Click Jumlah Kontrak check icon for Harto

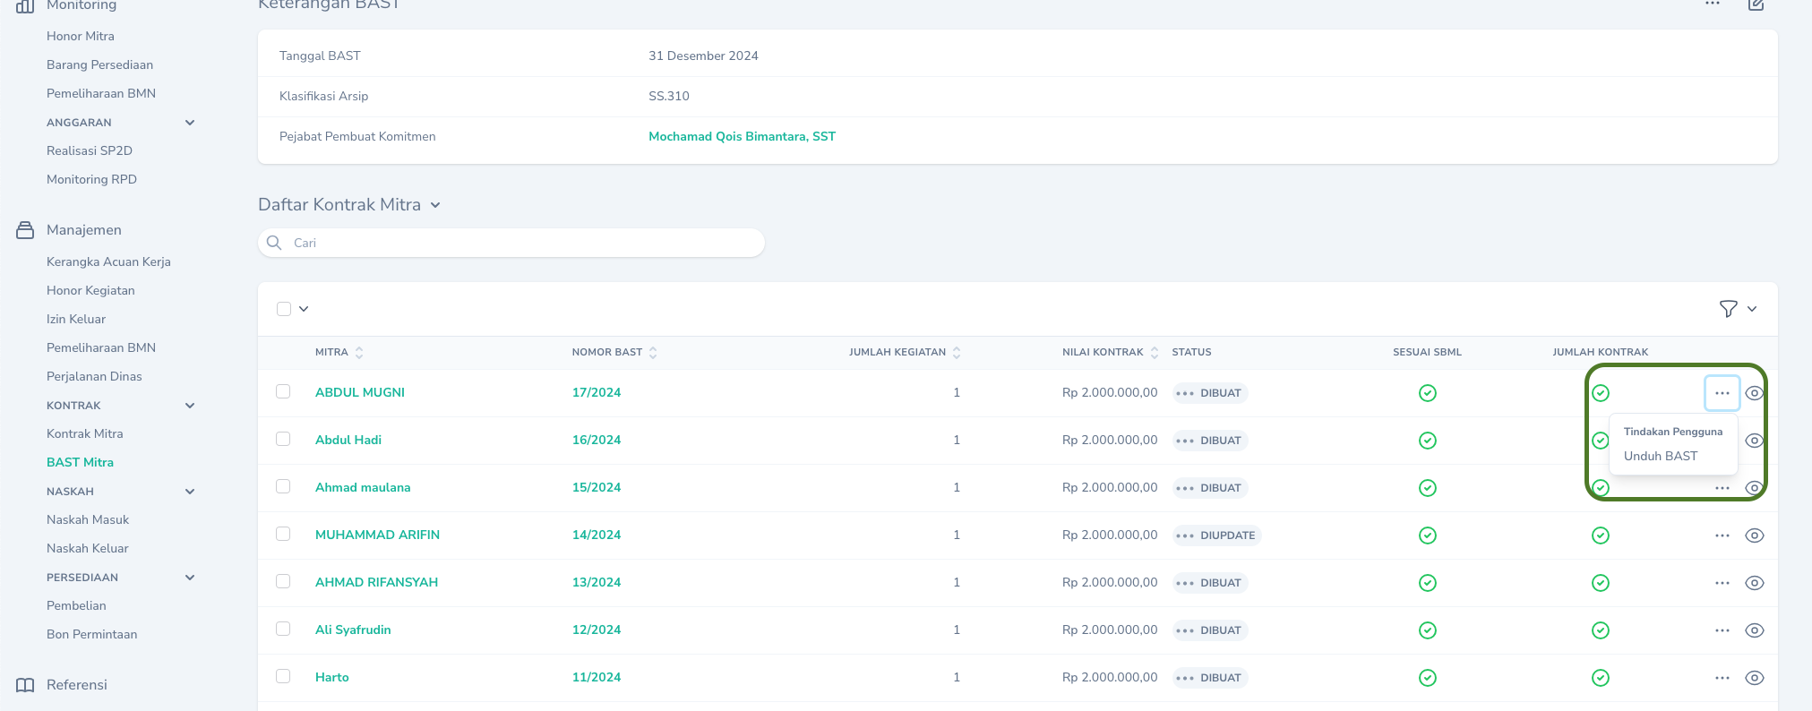point(1601,678)
